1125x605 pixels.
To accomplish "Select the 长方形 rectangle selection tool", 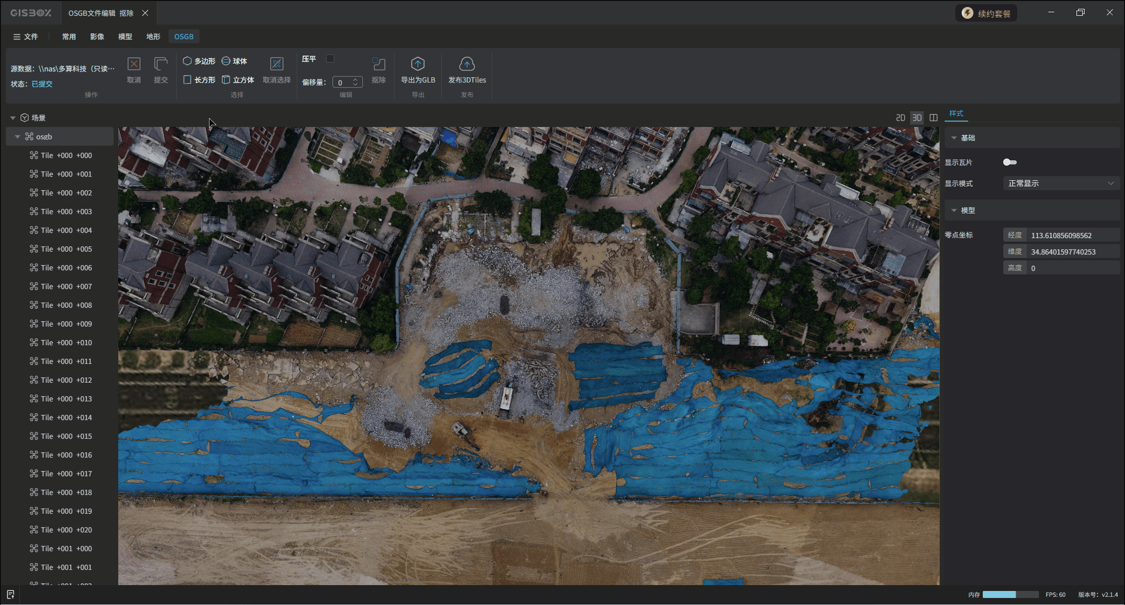I will click(199, 80).
